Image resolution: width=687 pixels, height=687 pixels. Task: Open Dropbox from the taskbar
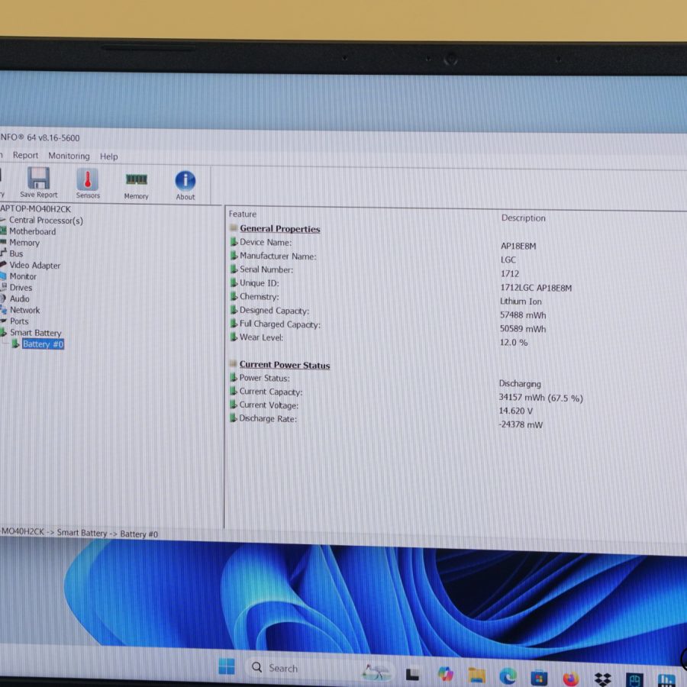point(602,679)
